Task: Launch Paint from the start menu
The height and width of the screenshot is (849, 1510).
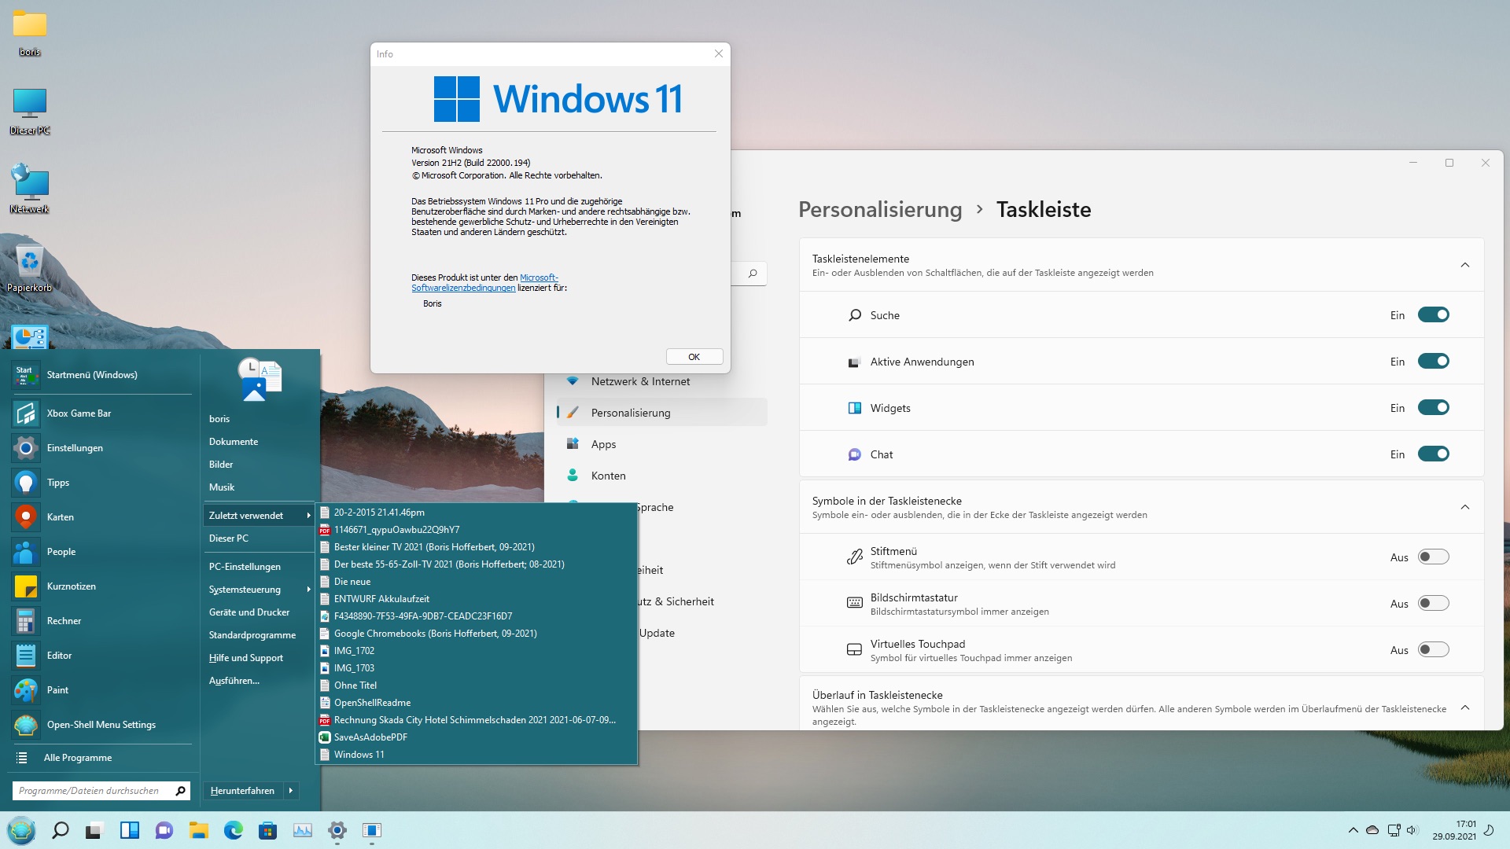Action: [x=101, y=690]
